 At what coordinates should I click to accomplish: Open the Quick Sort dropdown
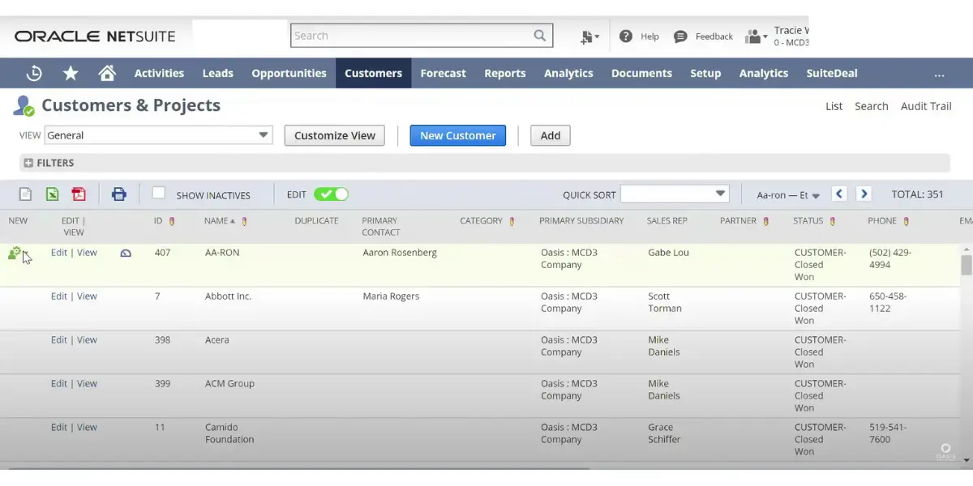coord(675,194)
